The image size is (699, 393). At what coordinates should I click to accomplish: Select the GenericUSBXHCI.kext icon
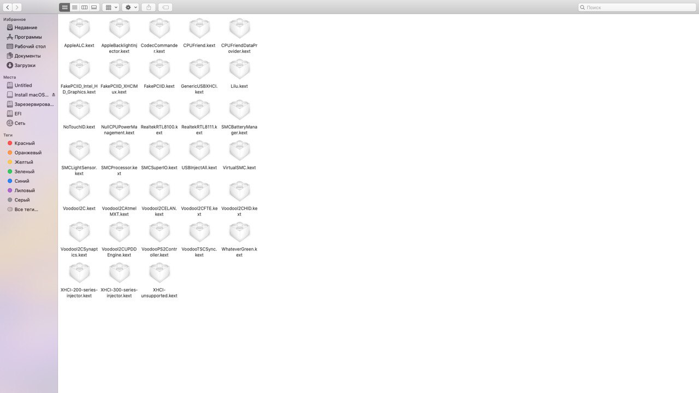[x=199, y=69]
